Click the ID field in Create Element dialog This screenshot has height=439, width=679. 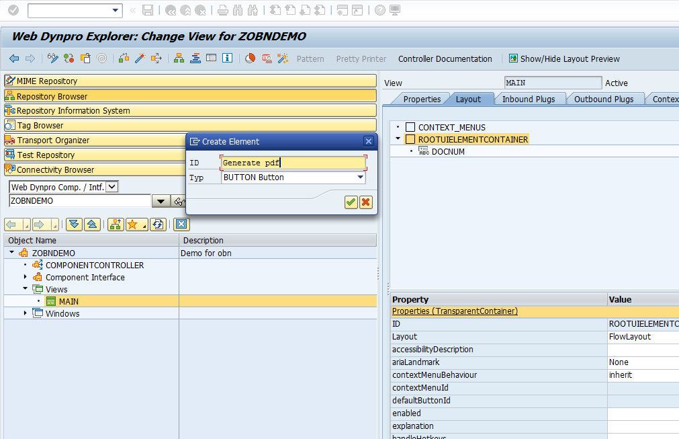point(293,163)
